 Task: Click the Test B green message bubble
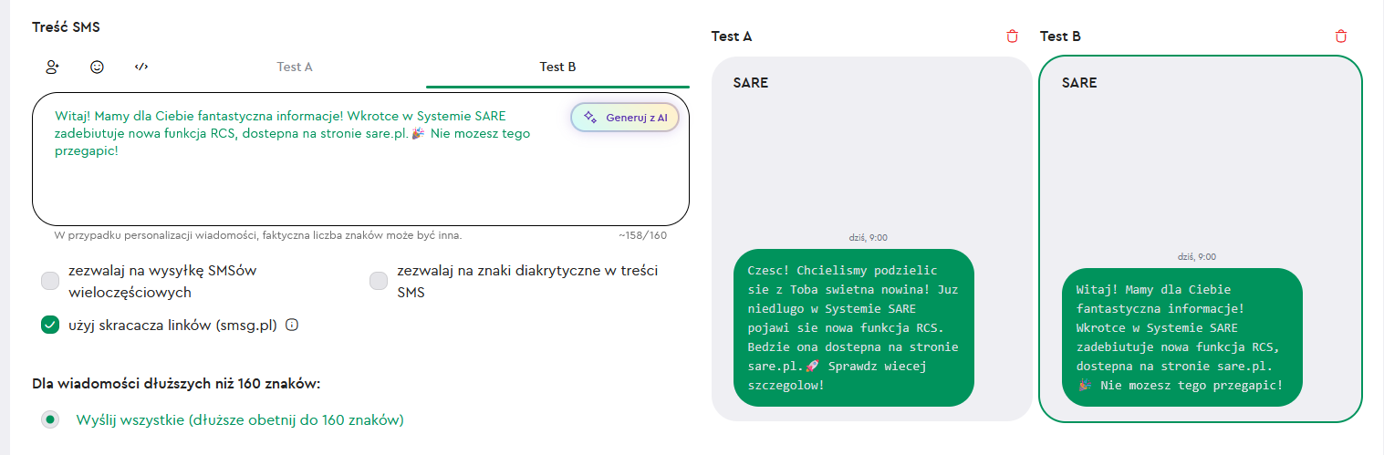point(1181,337)
